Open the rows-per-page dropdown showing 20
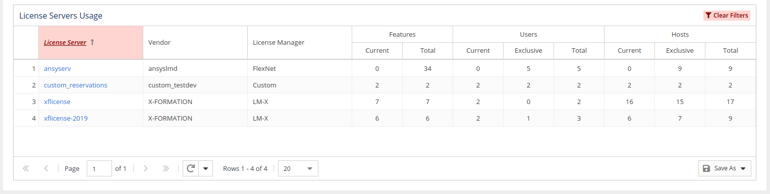 click(298, 168)
